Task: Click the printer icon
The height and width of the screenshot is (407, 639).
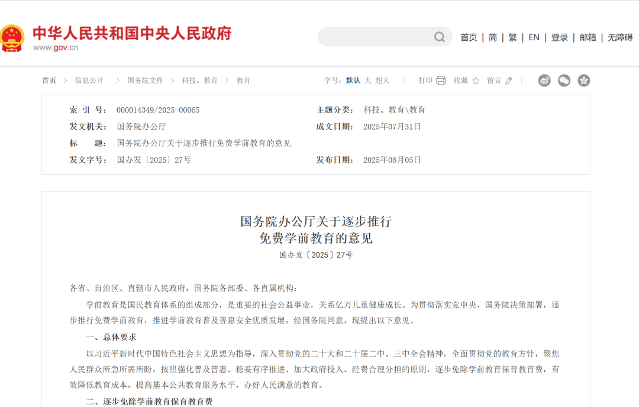Action: point(441,81)
